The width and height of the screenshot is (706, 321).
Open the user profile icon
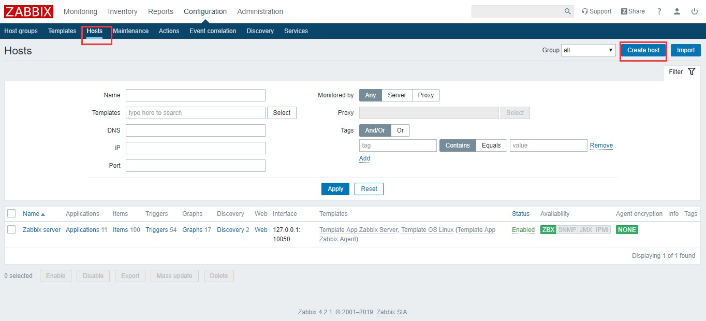tap(676, 11)
